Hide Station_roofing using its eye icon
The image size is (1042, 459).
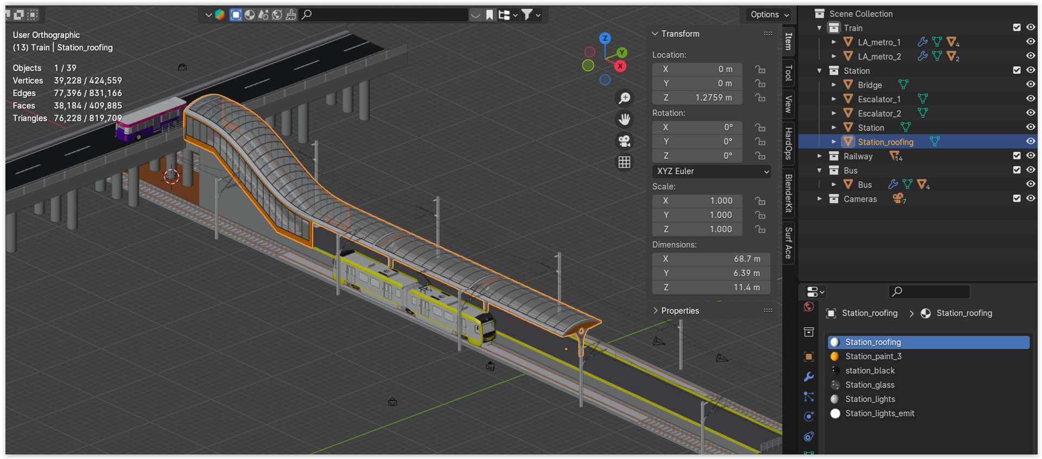point(1030,141)
